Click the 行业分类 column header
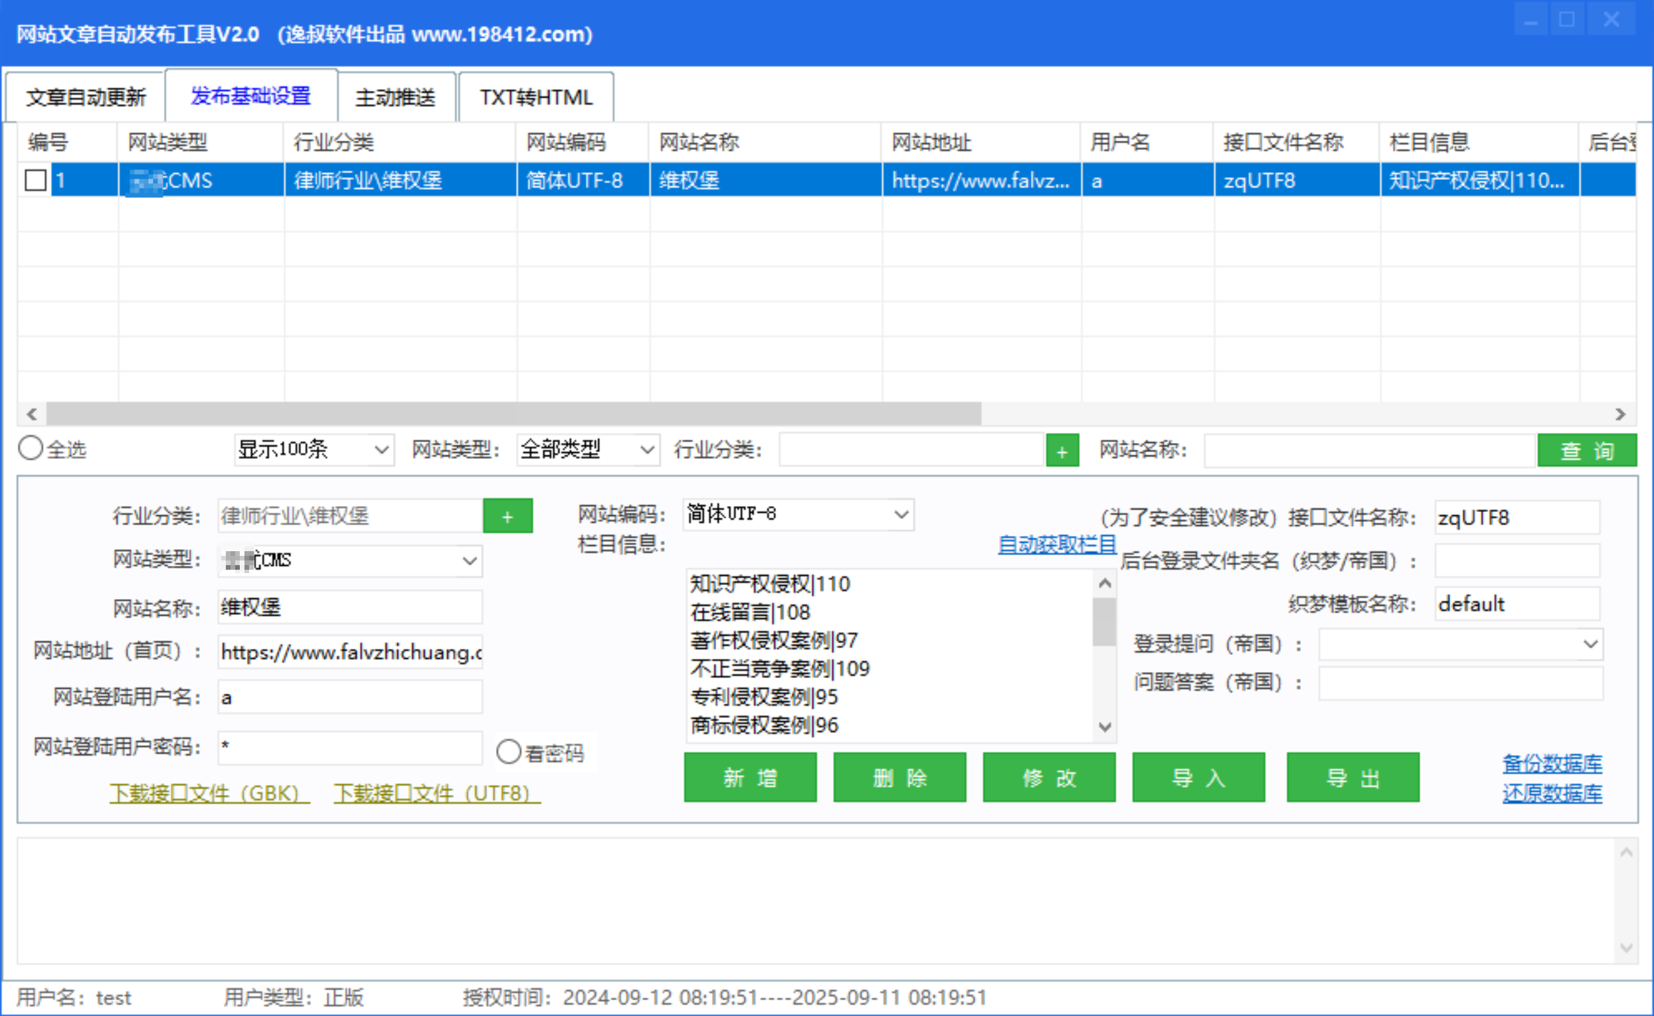Viewport: 1654px width, 1016px height. pyautogui.click(x=401, y=143)
